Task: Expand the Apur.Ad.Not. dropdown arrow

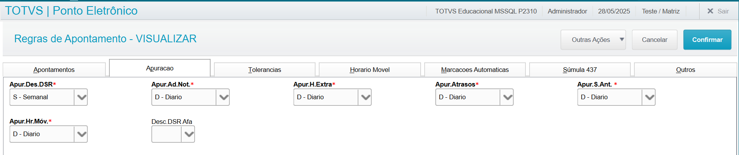Action: pyautogui.click(x=223, y=97)
